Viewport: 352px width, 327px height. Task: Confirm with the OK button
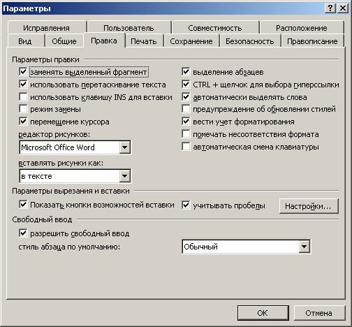pos(263,313)
